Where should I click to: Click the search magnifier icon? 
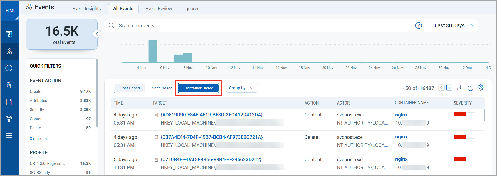coord(112,25)
